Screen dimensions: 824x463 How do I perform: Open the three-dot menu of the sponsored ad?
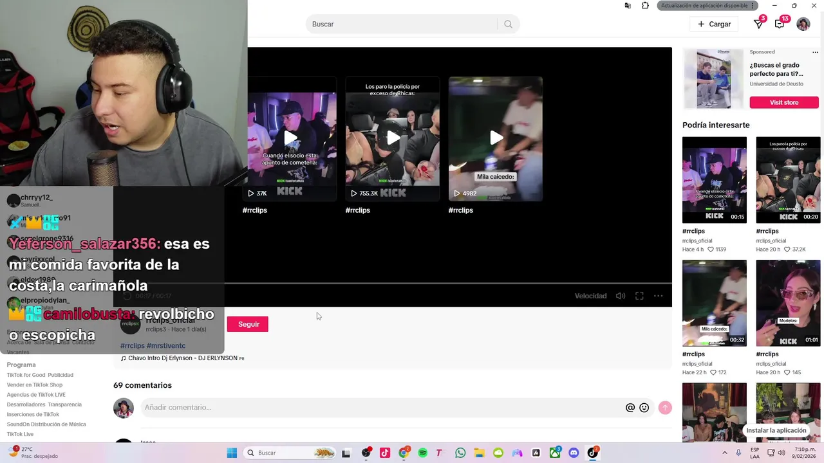click(815, 52)
